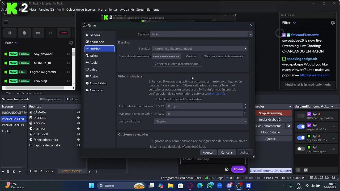Click the bell mute alerts icon

[x=24, y=33]
